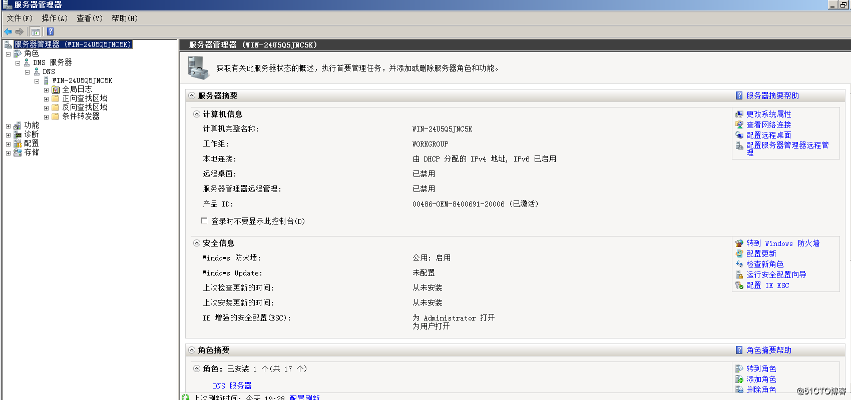Screen dimensions: 851x400
Task: Click the WORKGROUP value text
Action: [x=431, y=144]
